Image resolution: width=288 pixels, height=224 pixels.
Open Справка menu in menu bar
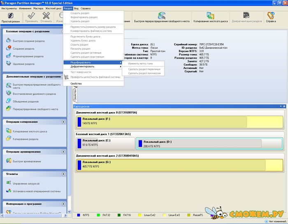coord(86,9)
